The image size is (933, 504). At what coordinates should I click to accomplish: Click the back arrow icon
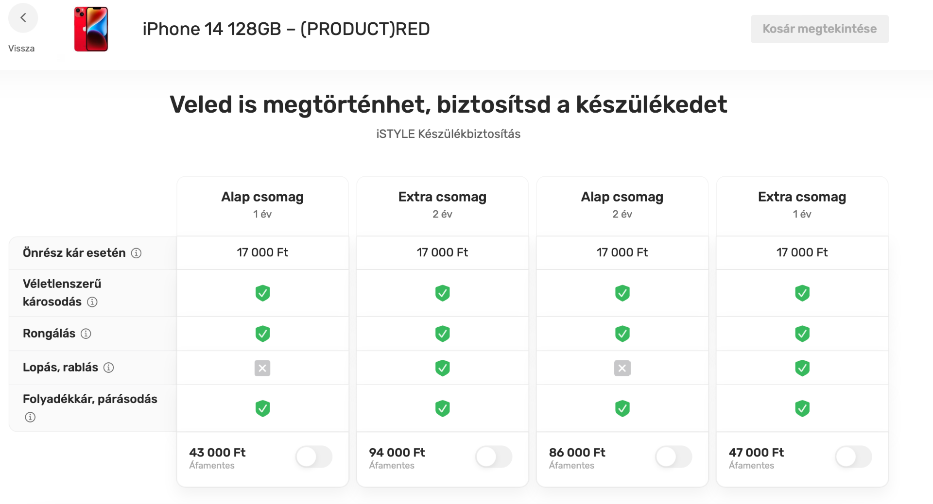click(x=23, y=17)
